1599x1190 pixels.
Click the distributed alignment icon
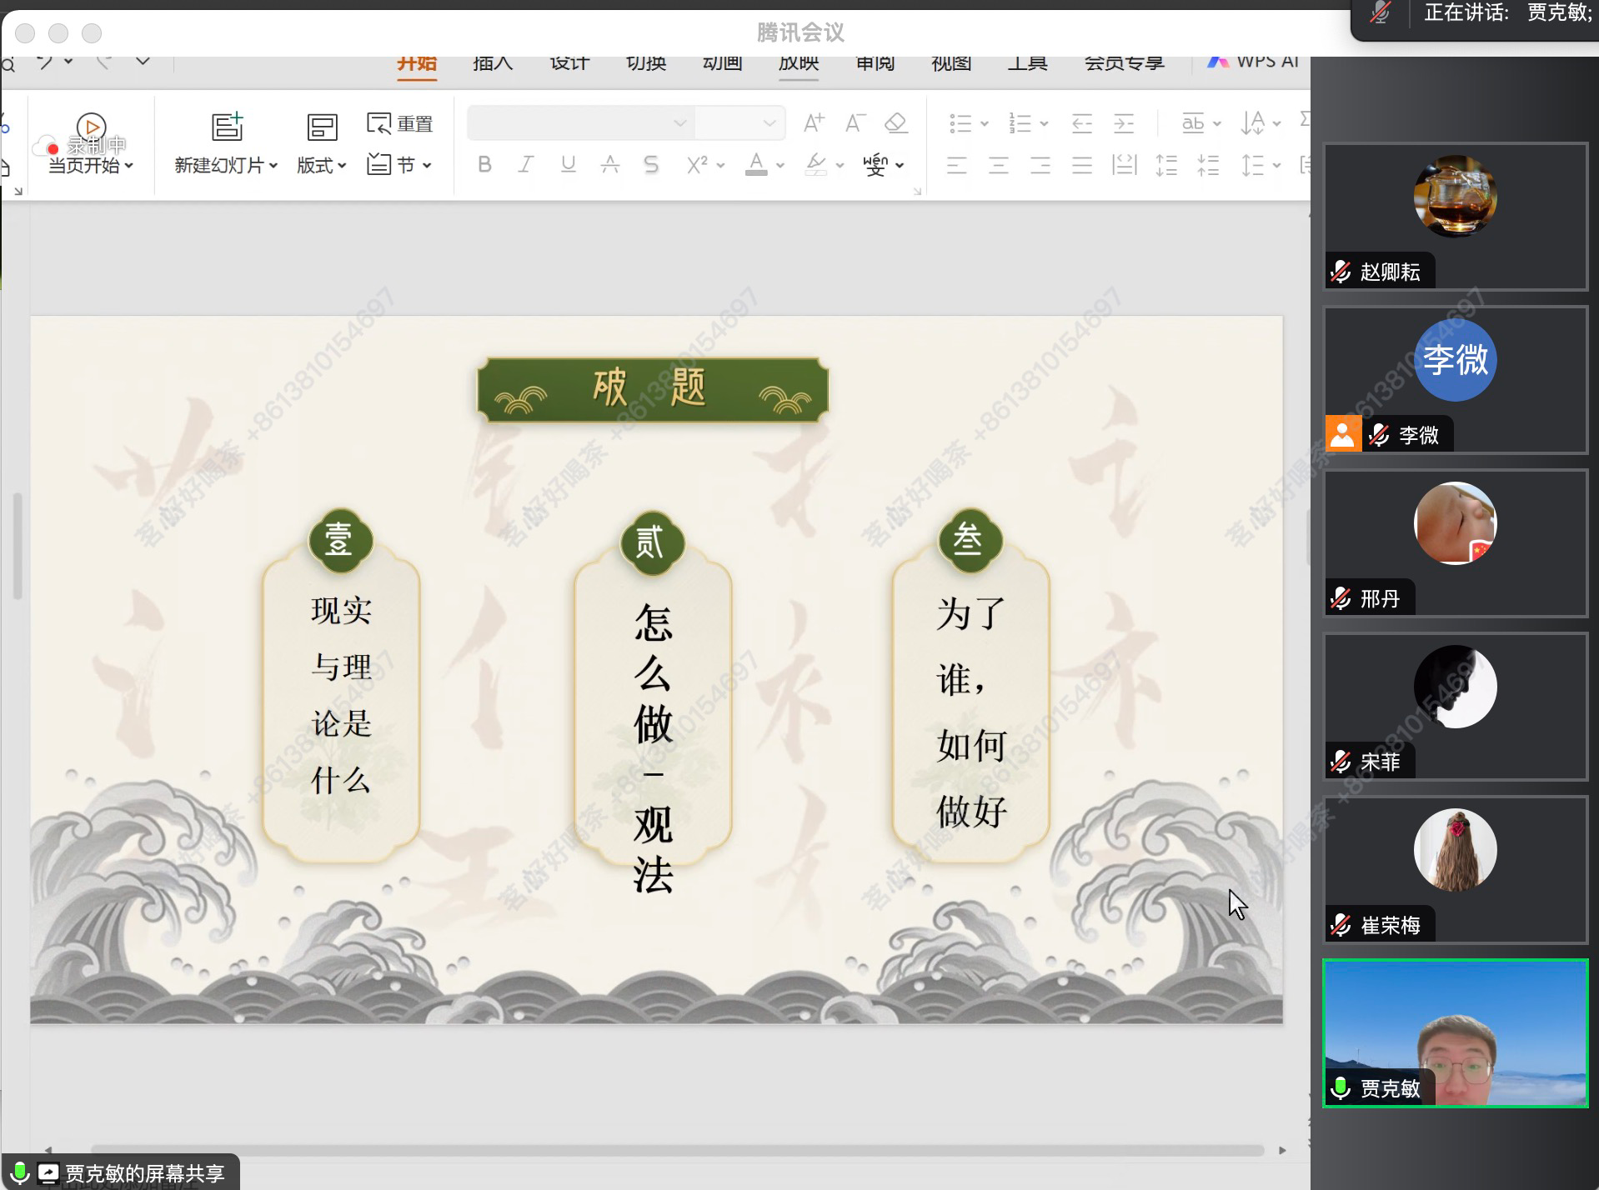(x=1124, y=165)
